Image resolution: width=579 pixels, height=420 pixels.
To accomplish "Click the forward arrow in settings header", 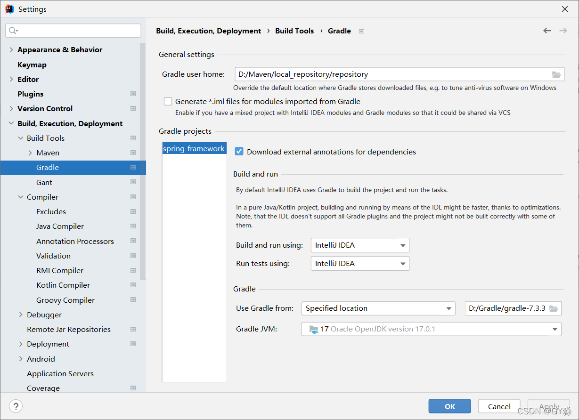I will coord(563,31).
